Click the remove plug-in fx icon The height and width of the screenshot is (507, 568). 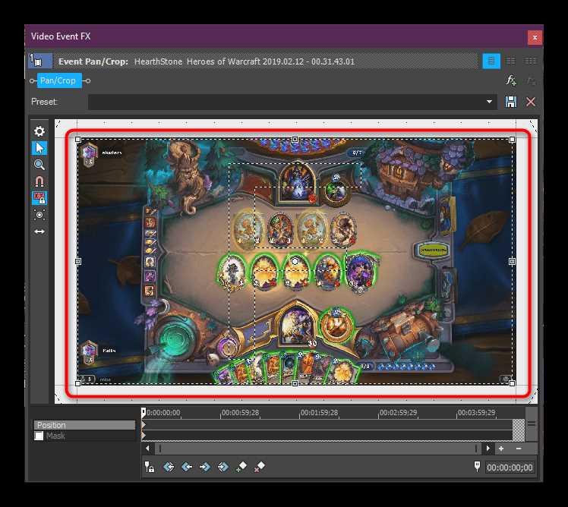click(531, 81)
